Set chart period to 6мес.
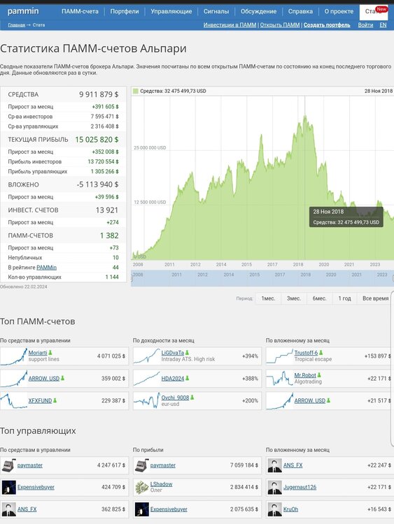394x524 pixels. pos(319,298)
